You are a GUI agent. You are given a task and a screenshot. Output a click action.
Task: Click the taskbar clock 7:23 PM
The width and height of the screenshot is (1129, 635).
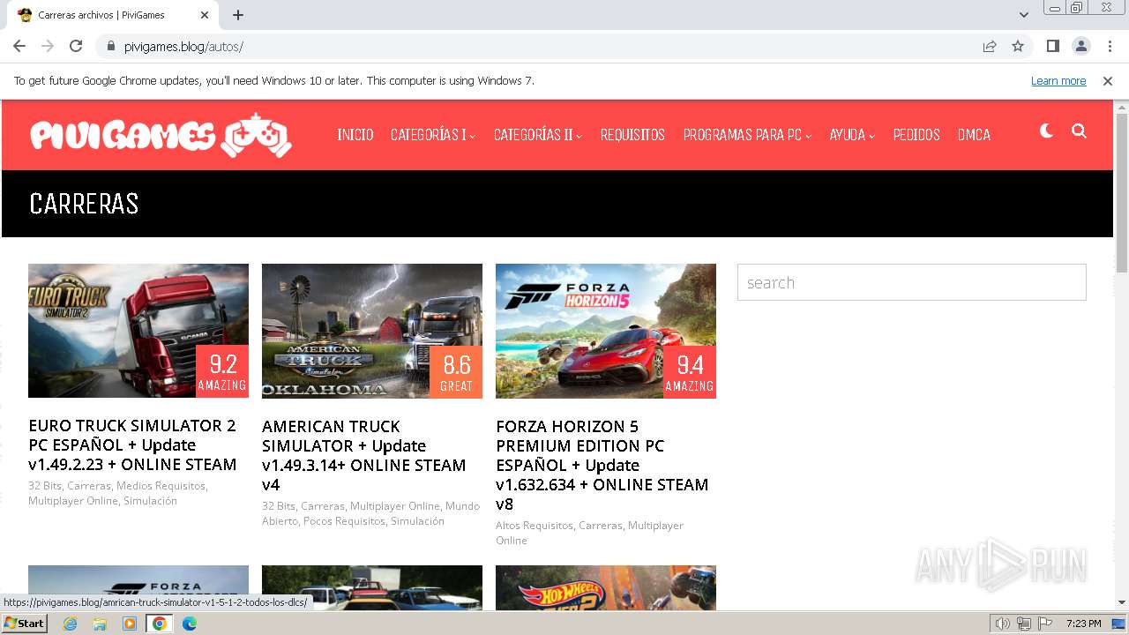[1083, 624]
